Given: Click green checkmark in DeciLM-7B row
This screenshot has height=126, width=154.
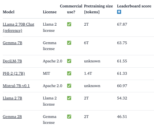Looking at the screenshot, I should (x=69, y=61).
